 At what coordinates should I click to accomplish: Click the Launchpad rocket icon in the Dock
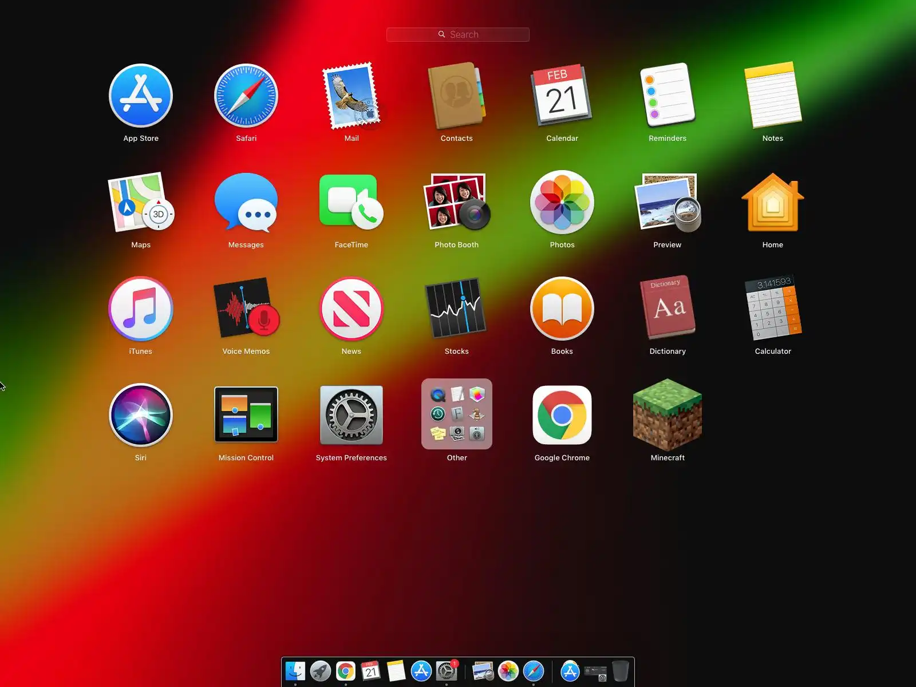pyautogui.click(x=321, y=671)
